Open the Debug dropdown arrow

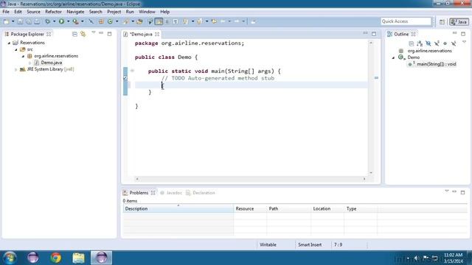54,21
